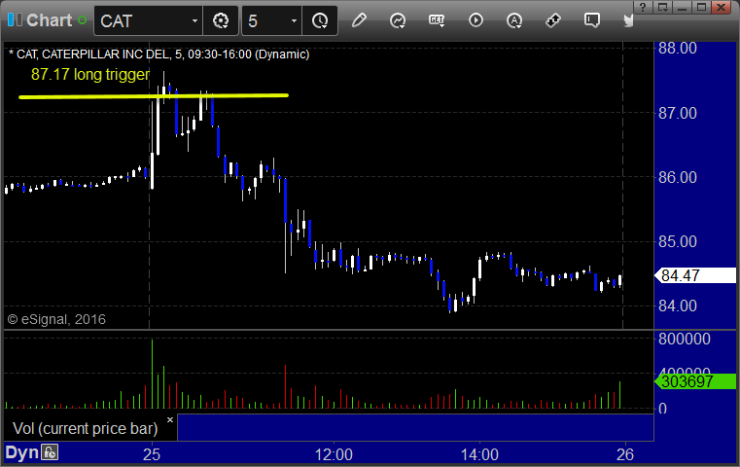Click the green 303697 volume marker

tap(695, 381)
